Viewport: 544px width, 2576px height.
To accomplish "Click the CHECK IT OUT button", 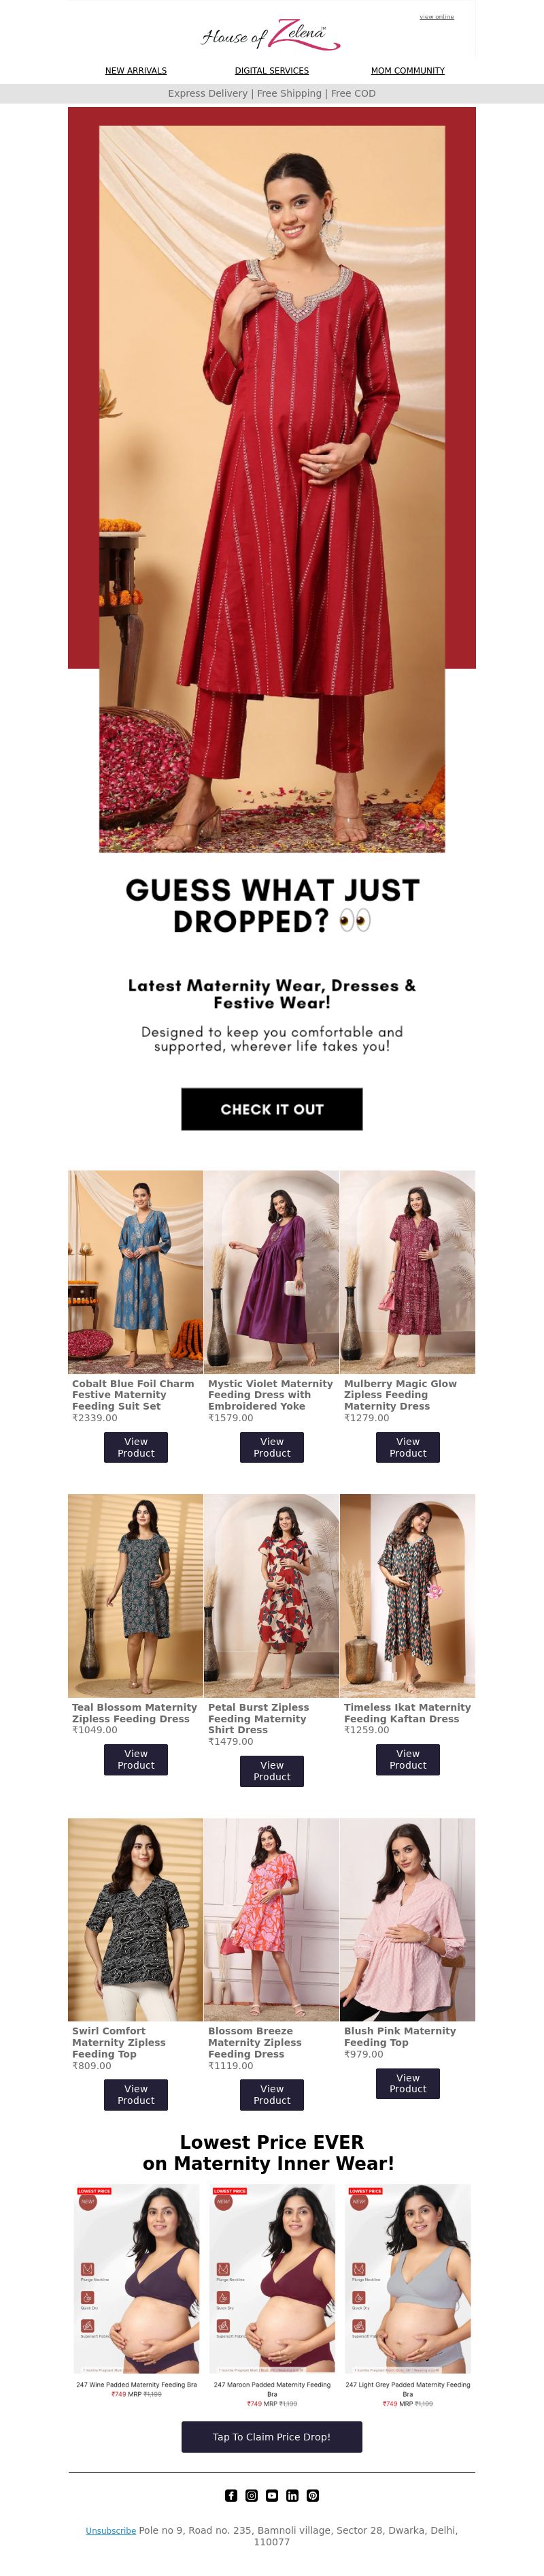I will 271,1109.
